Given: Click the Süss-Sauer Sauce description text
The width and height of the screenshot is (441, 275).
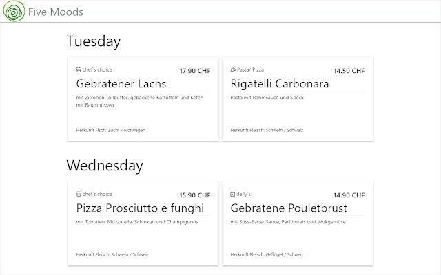Looking at the screenshot, I should (288, 222).
